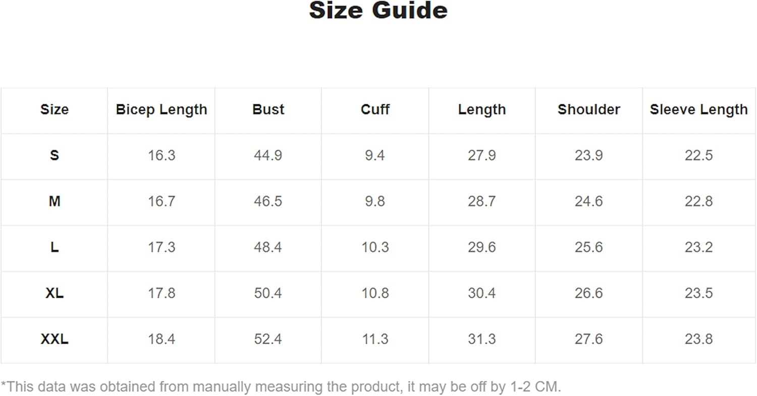
Task: Select the cuff value 9.8
Action: (375, 202)
